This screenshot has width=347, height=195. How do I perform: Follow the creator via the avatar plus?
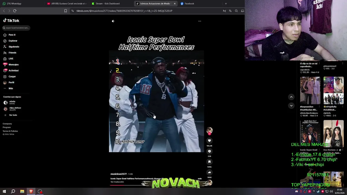(209, 134)
